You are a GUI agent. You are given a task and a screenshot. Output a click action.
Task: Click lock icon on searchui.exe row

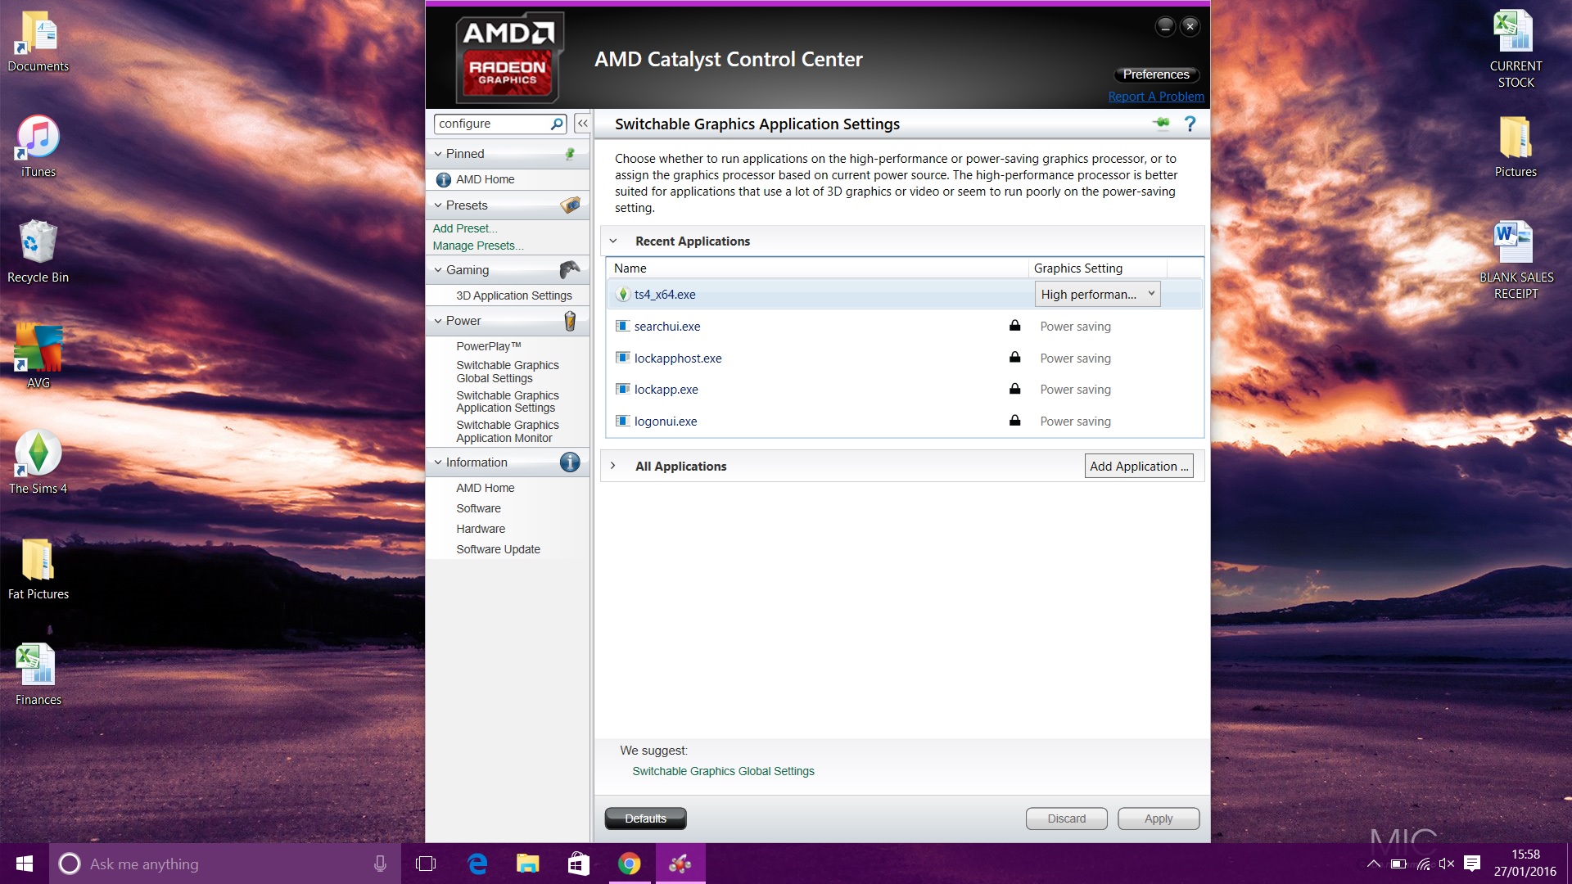(1014, 326)
